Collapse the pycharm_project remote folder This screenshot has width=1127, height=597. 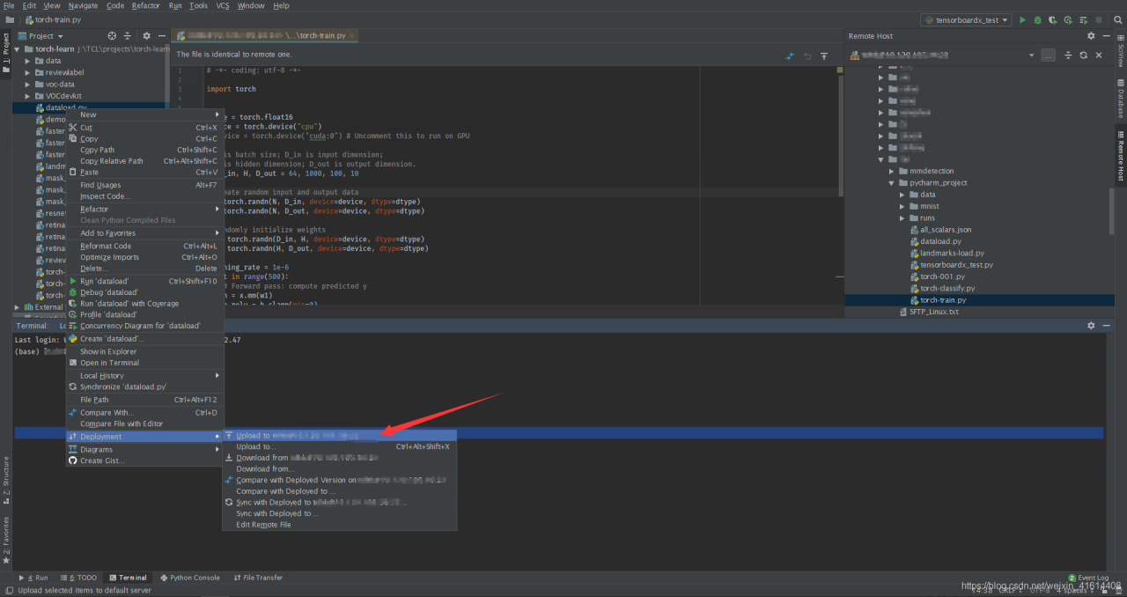(891, 183)
